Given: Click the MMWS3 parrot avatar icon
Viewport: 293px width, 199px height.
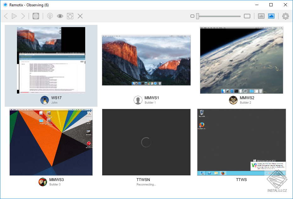Looking at the screenshot, I should pyautogui.click(x=43, y=182).
